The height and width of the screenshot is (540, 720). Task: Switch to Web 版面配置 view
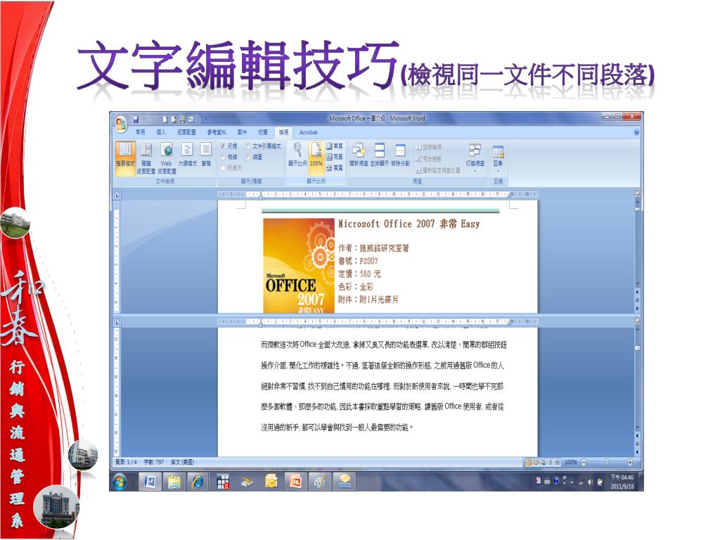[x=167, y=158]
